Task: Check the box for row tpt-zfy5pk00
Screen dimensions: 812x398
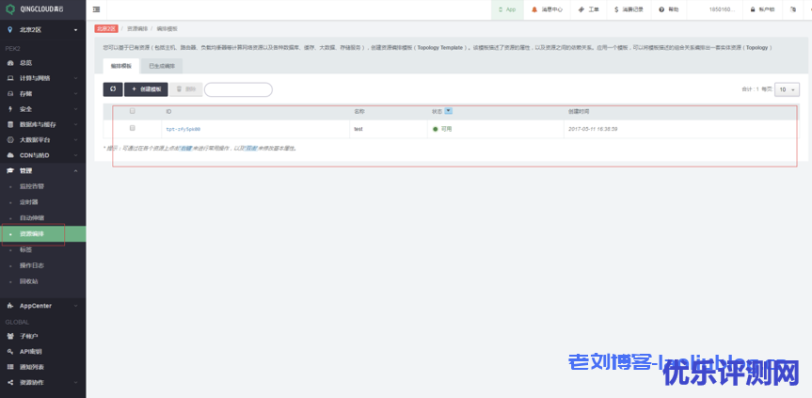Action: [133, 128]
